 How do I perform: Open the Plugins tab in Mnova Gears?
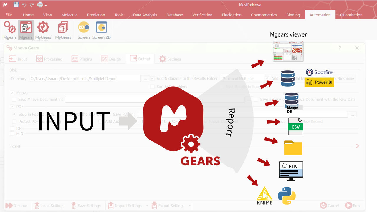pos(82,59)
